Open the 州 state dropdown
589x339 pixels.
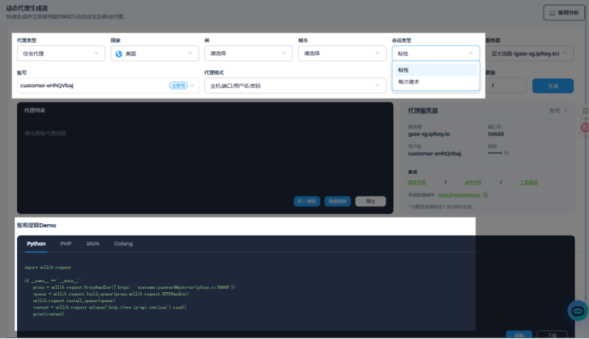coord(247,53)
